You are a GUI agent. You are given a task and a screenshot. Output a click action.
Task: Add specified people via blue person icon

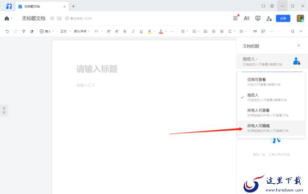297,61
